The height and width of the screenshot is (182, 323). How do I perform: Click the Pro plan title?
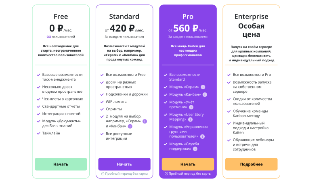click(188, 17)
